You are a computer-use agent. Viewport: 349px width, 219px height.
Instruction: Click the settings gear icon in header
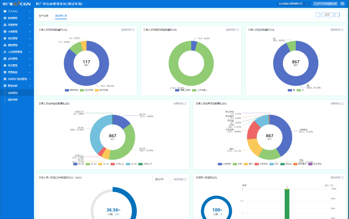click(342, 4)
